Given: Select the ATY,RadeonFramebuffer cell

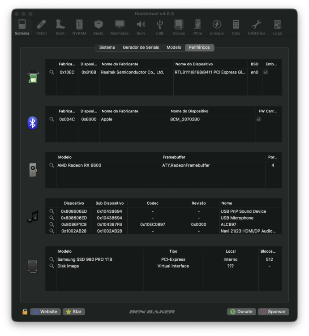Looking at the screenshot, I should pyautogui.click(x=186, y=165).
